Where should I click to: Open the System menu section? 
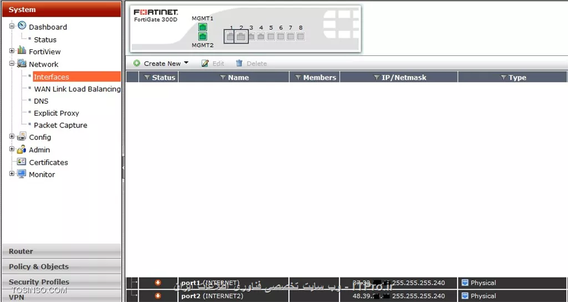point(62,10)
